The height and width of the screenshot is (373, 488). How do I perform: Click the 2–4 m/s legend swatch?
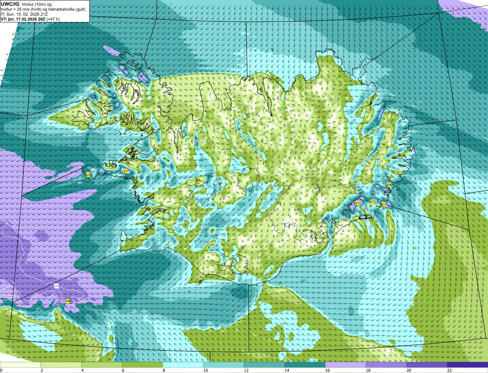(61, 365)
